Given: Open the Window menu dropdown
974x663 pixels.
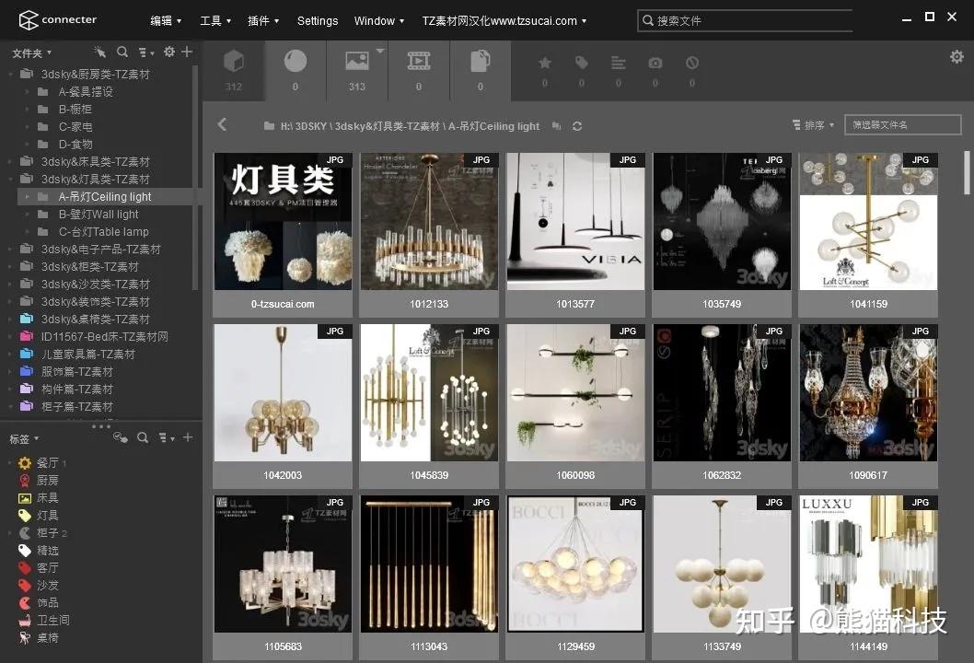Looking at the screenshot, I should click(374, 20).
